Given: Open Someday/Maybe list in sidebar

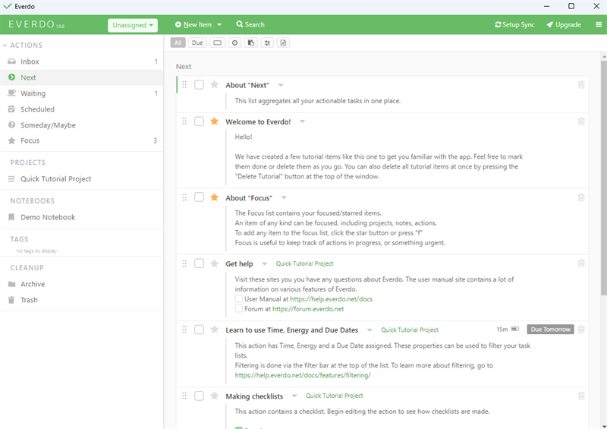Looking at the screenshot, I should pos(82,125).
